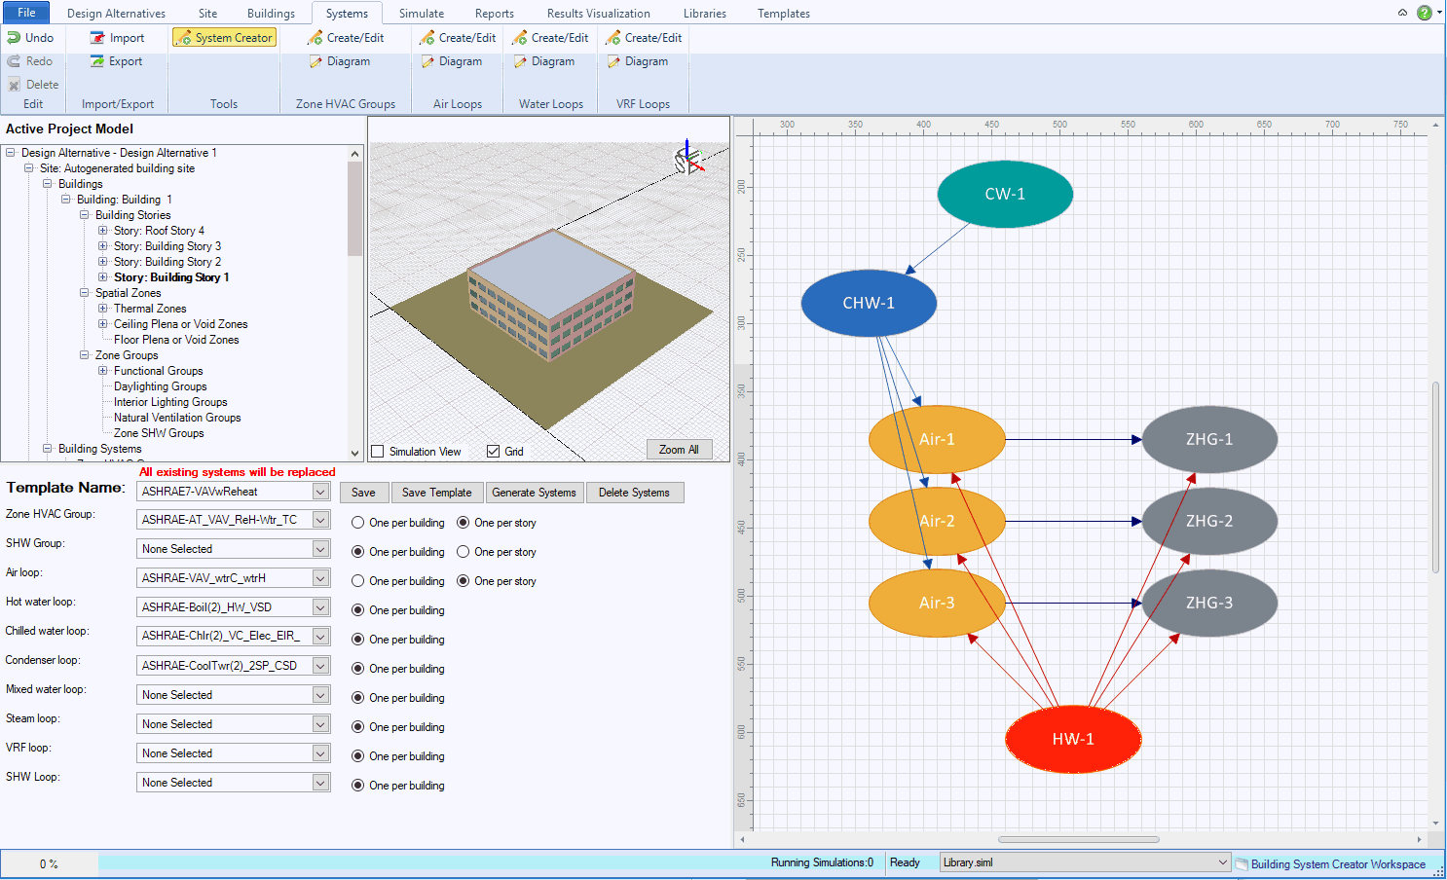Switch to the Simulate tab
1447x880 pixels.
(x=421, y=14)
